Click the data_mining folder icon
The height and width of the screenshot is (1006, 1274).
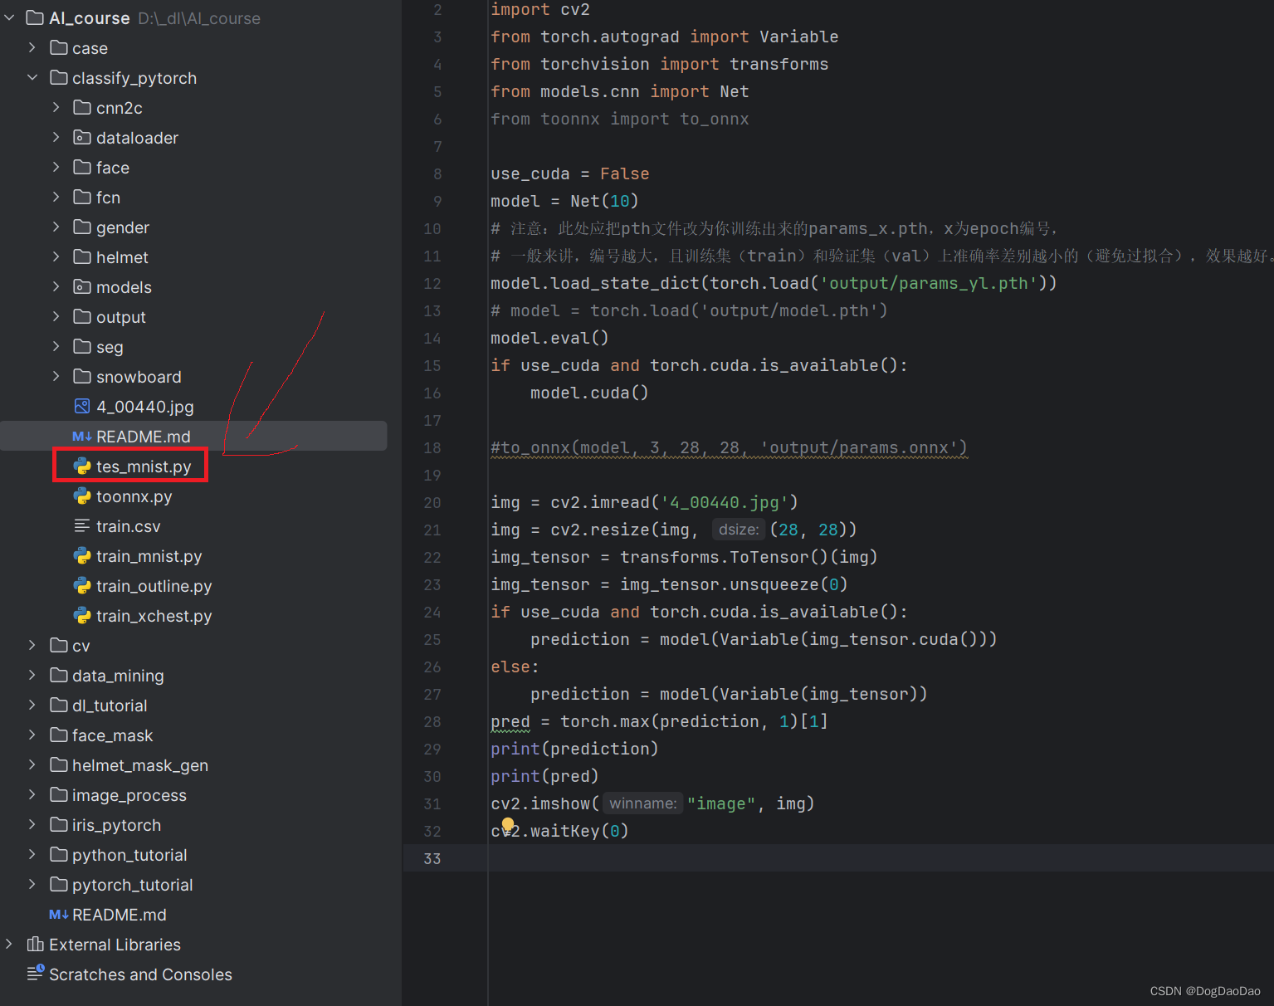point(58,675)
